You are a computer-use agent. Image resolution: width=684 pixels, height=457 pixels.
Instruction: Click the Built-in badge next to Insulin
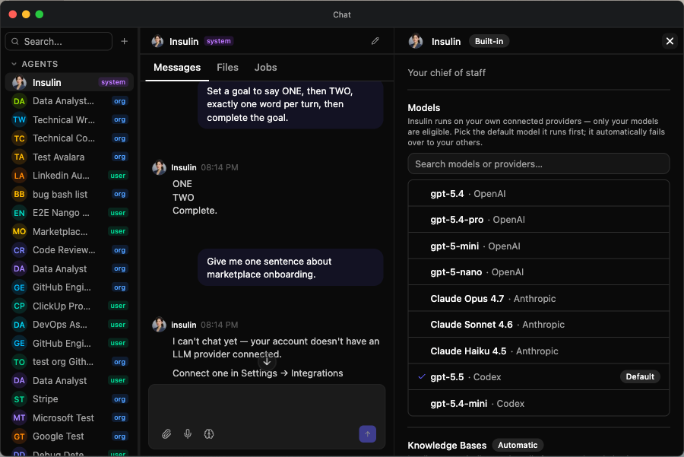point(489,41)
